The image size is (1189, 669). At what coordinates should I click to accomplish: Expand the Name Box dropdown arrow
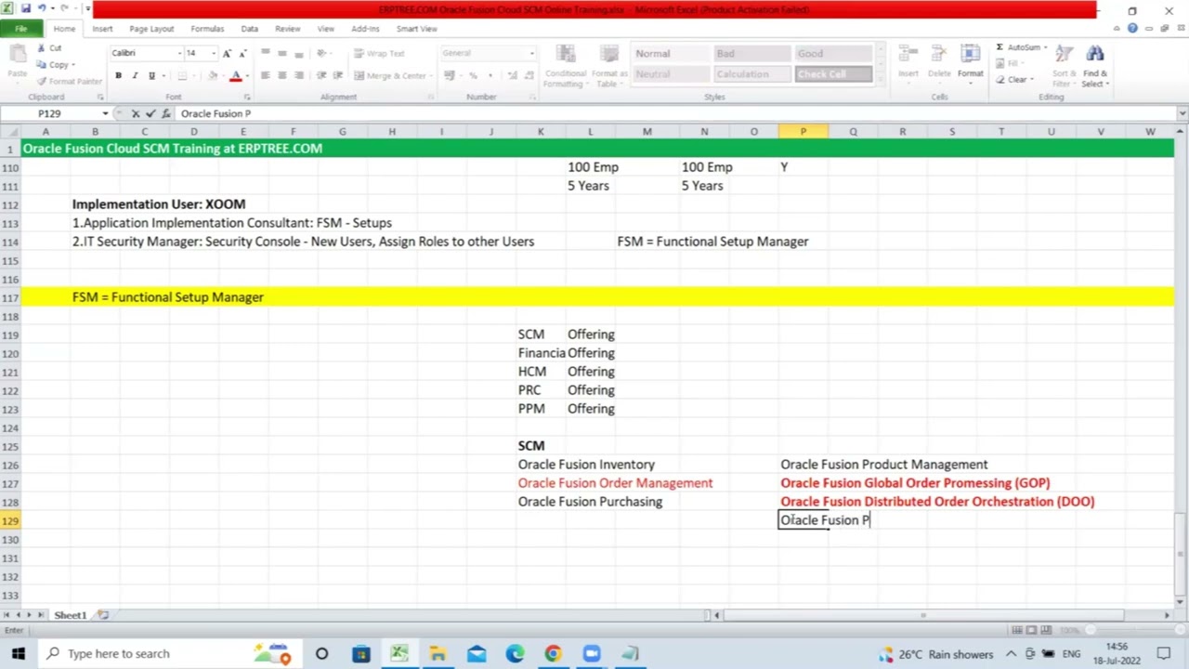click(x=105, y=113)
